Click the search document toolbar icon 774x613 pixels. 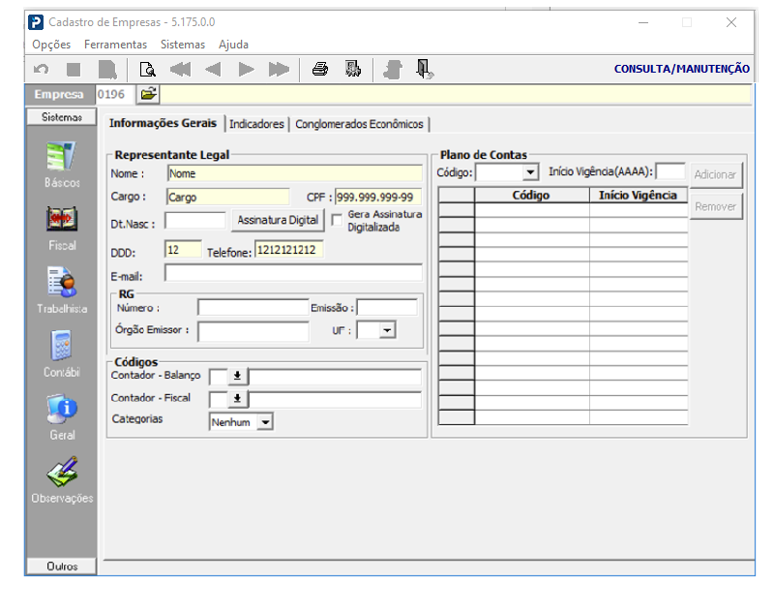coord(147,69)
